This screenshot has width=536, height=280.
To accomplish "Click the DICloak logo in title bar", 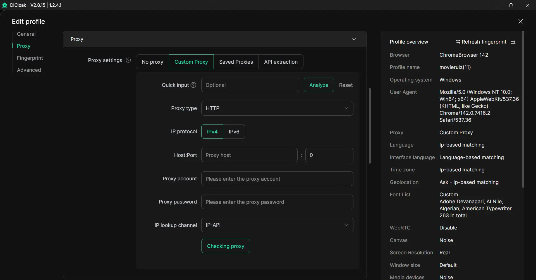I will click(x=5, y=5).
